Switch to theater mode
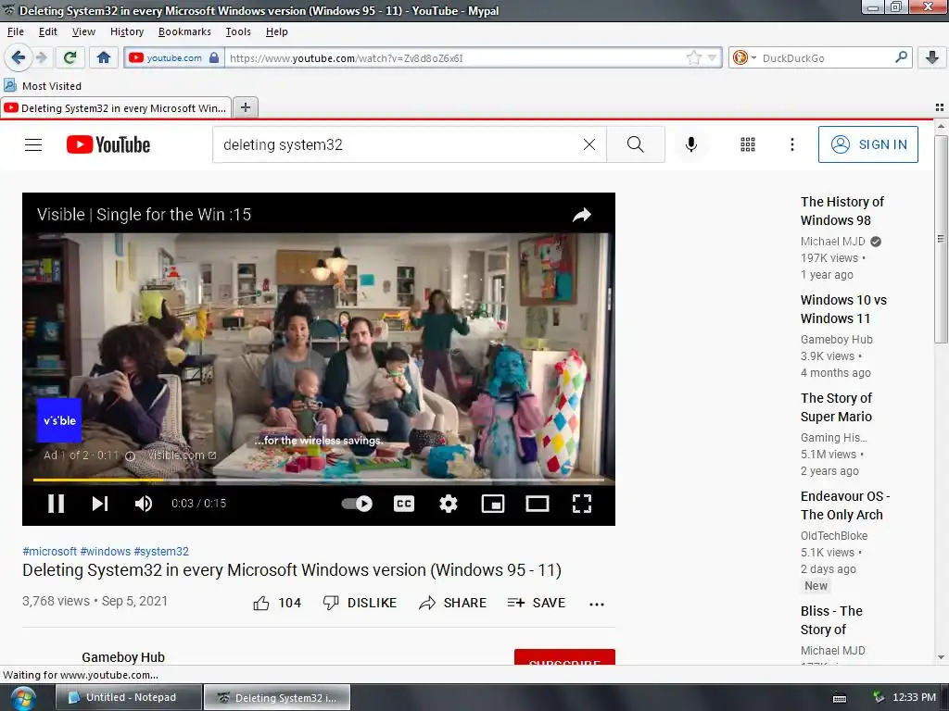This screenshot has width=949, height=711. point(537,503)
